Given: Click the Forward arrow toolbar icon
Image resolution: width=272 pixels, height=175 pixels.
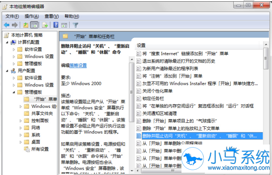Looking at the screenshot, I should 15,25.
